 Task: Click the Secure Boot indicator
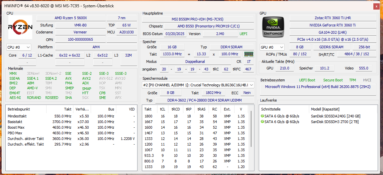333,80
